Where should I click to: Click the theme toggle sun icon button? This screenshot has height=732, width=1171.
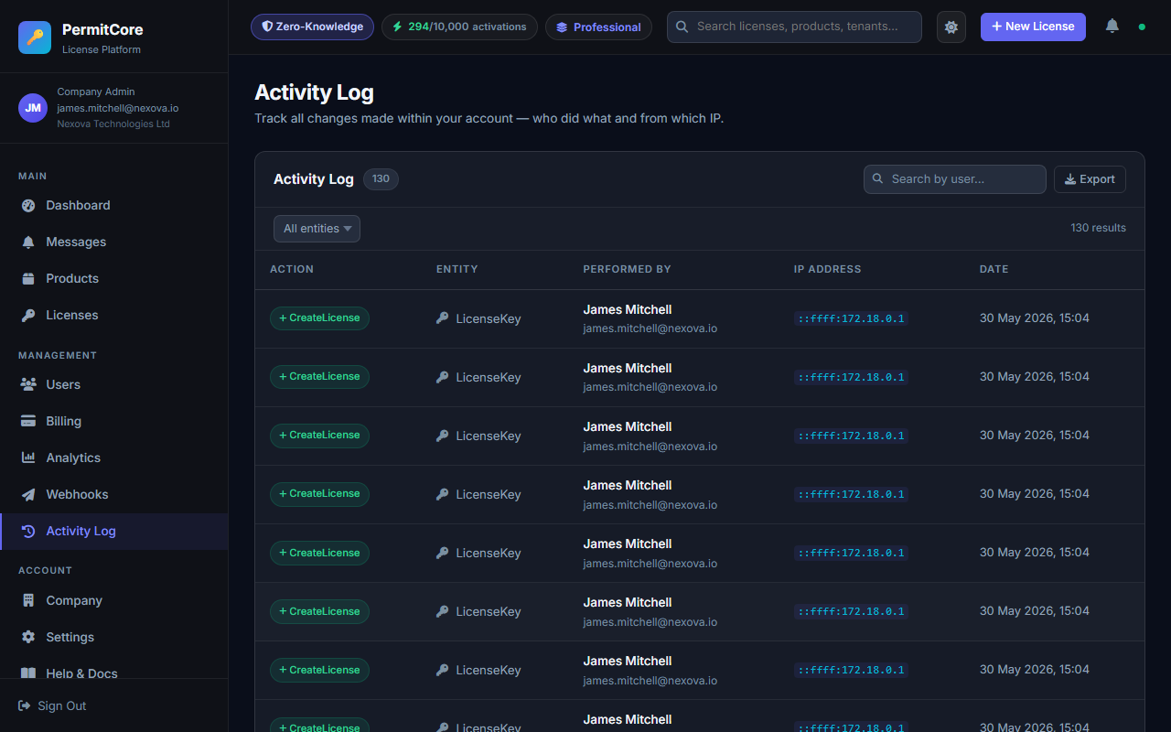[x=951, y=27]
